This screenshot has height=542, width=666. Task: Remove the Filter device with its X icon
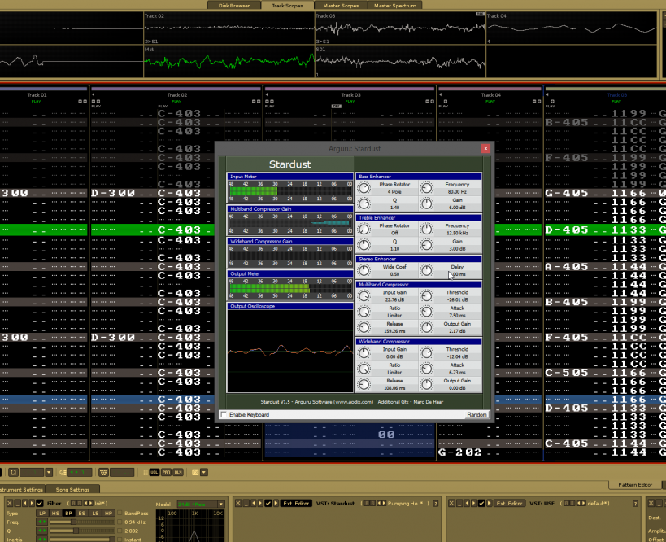coord(10,503)
